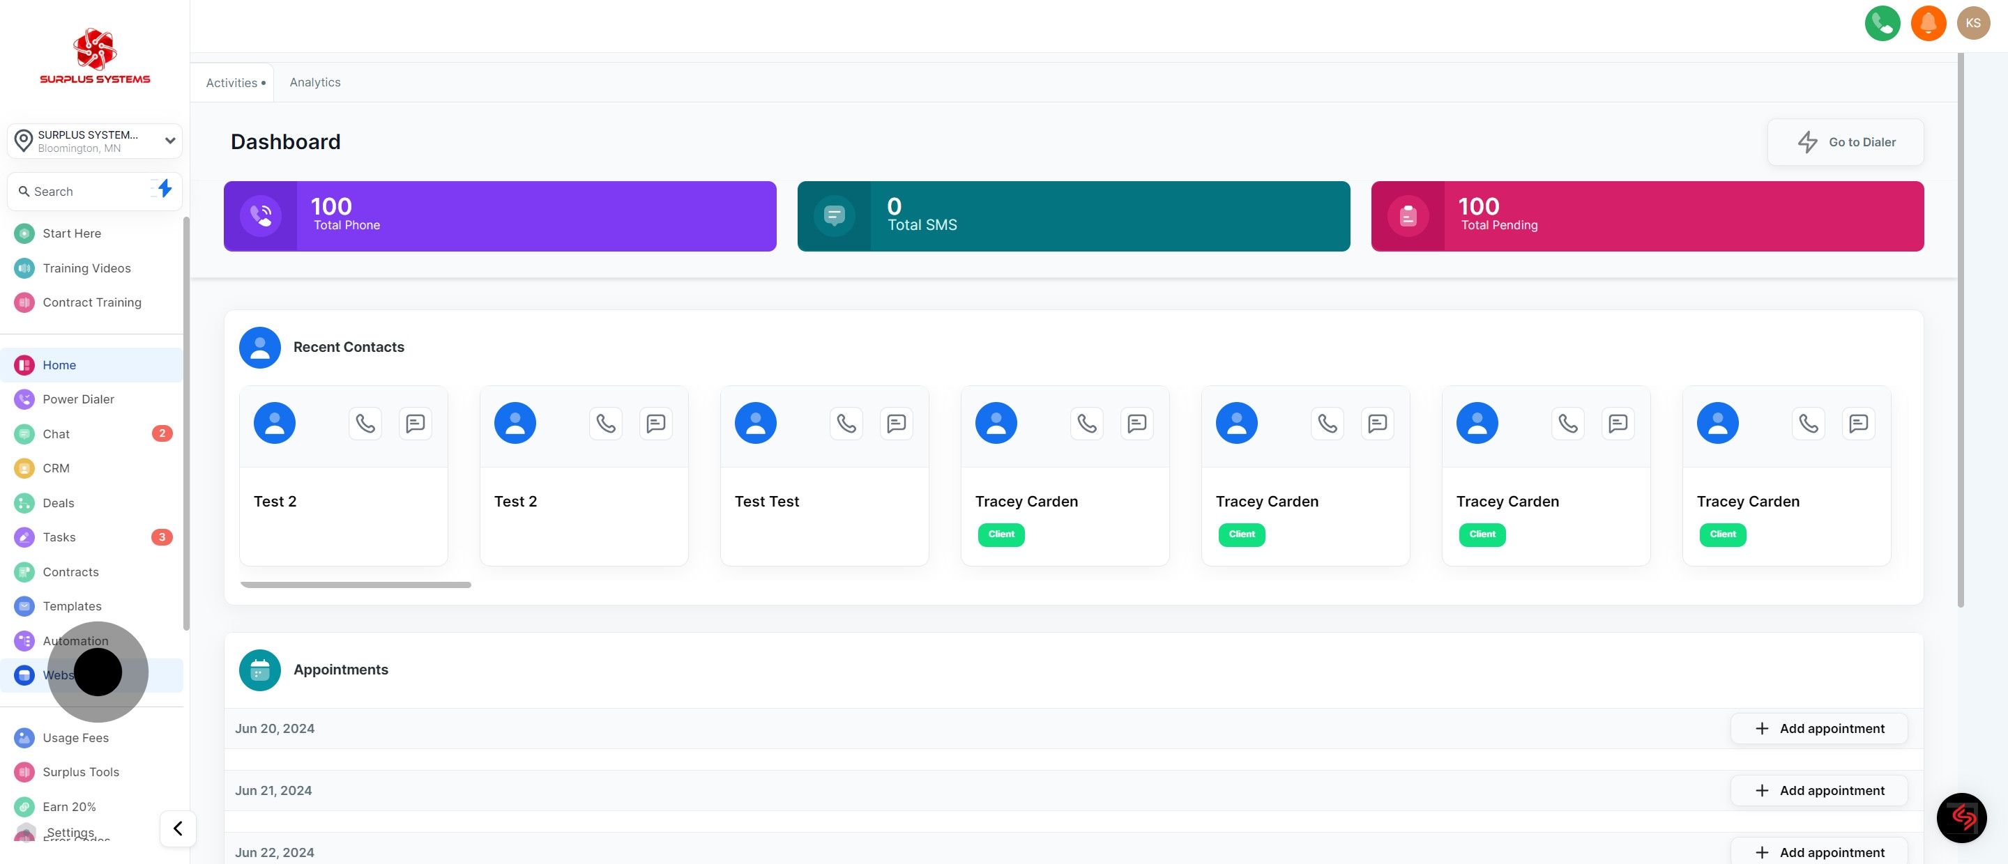Add an appointment for Jun 20, 2024
The image size is (2008, 864).
[x=1818, y=728]
